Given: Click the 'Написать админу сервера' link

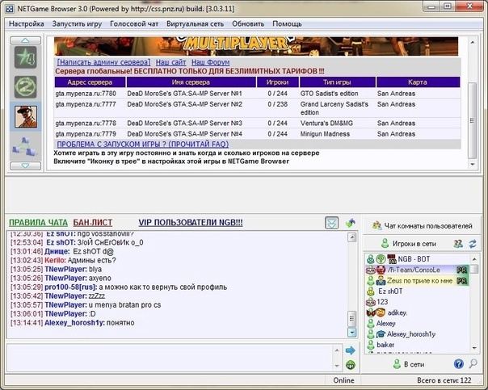Looking at the screenshot, I should 103,62.
